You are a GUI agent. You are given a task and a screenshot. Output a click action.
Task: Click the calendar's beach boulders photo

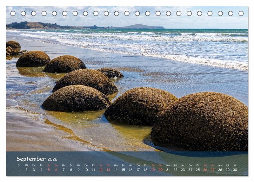(x=127, y=79)
